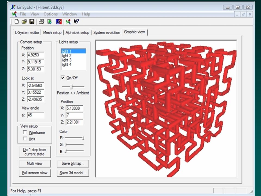Screen dimensions: 261x196
Task: Select the Graphic view tab
Action: pos(135,32)
